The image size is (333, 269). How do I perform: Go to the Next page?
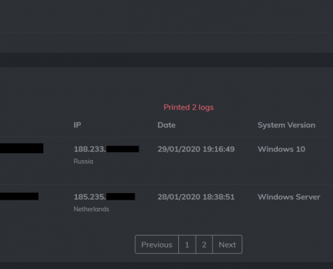(227, 244)
